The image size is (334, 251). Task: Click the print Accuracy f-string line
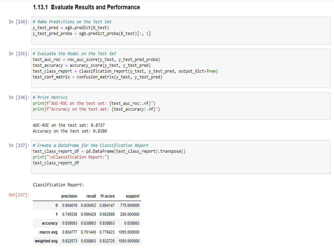96,109
